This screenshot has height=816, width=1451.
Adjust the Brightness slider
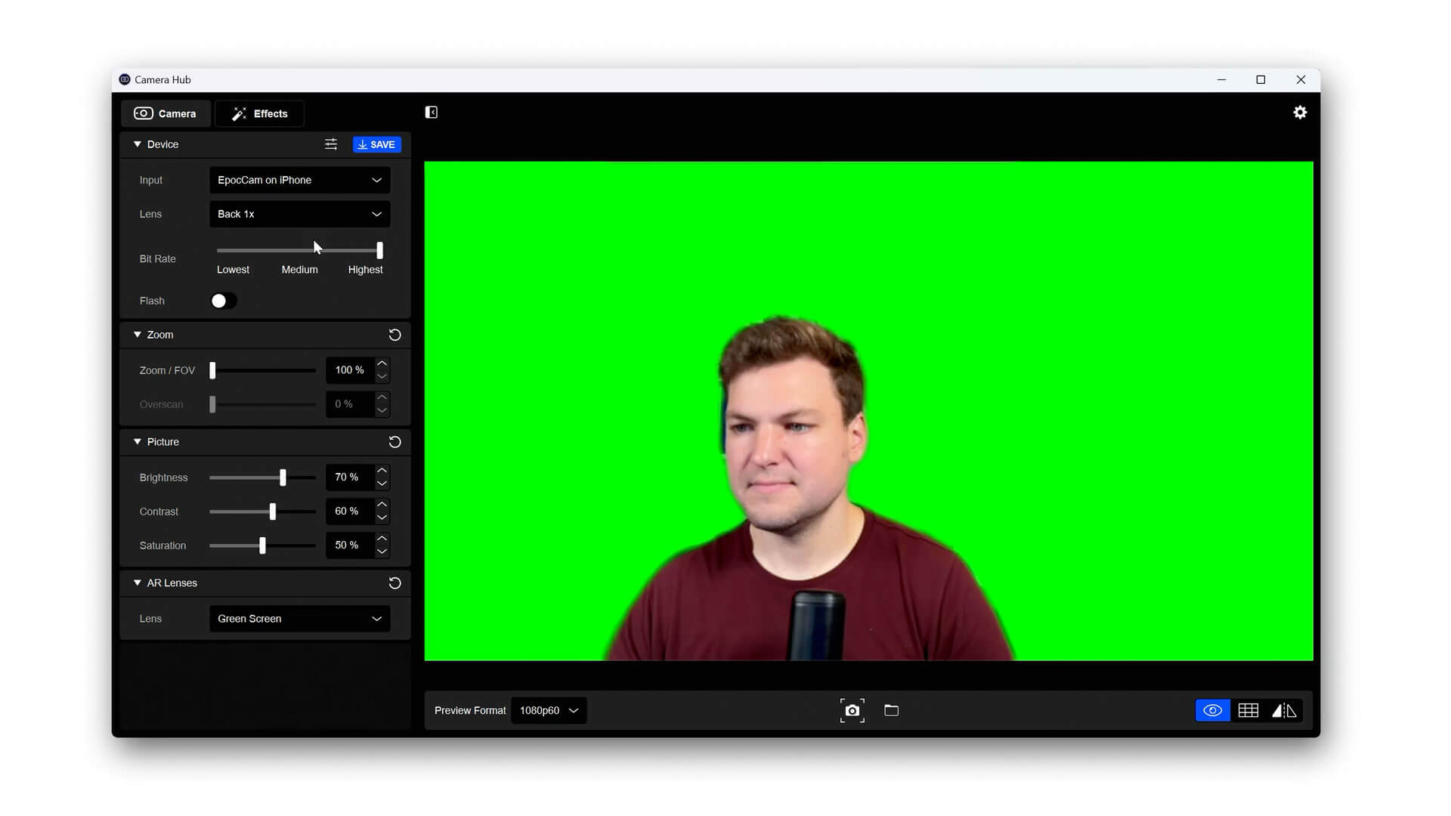tap(281, 476)
